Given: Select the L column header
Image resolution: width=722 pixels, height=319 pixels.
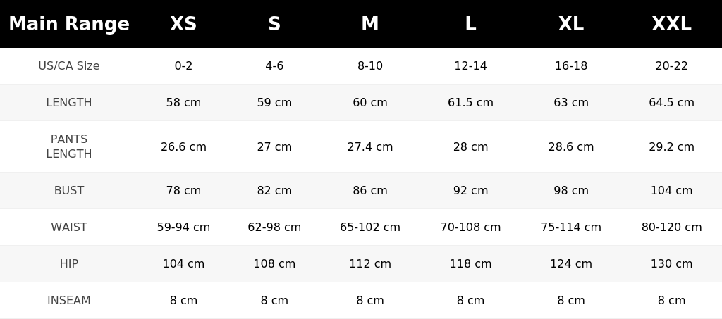Looking at the screenshot, I should coord(470,24).
